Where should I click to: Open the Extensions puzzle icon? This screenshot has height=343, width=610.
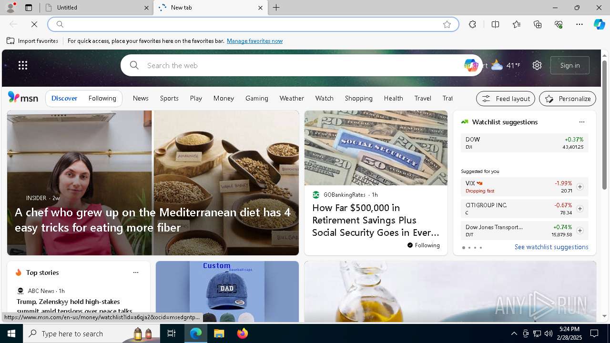(x=472, y=24)
